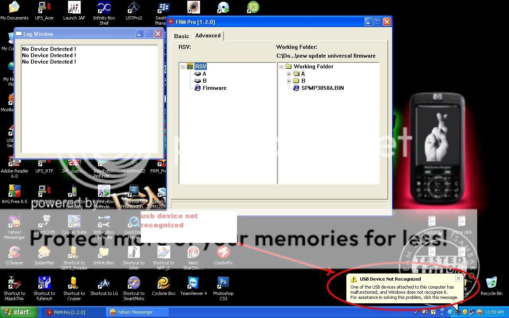Open the Windows Start menu
This screenshot has width=509, height=318.
pyautogui.click(x=19, y=312)
